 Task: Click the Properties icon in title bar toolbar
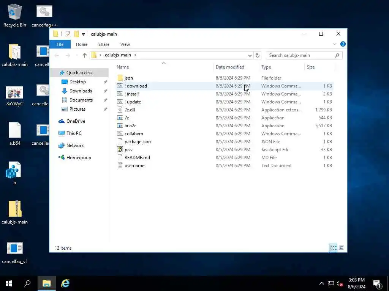tap(68, 34)
